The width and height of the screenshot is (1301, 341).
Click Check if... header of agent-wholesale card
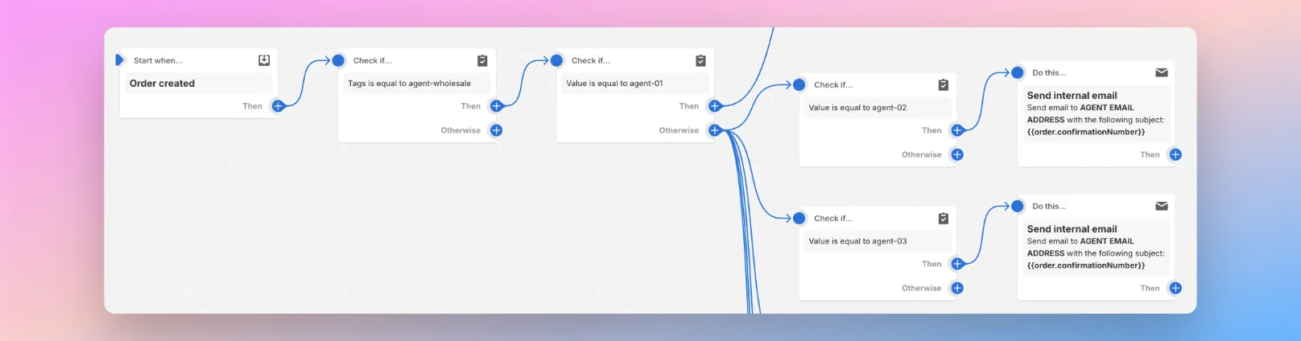(373, 60)
